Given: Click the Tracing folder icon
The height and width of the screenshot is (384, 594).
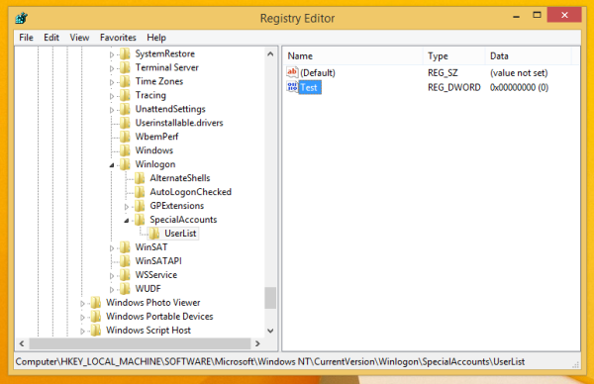Looking at the screenshot, I should 125,95.
